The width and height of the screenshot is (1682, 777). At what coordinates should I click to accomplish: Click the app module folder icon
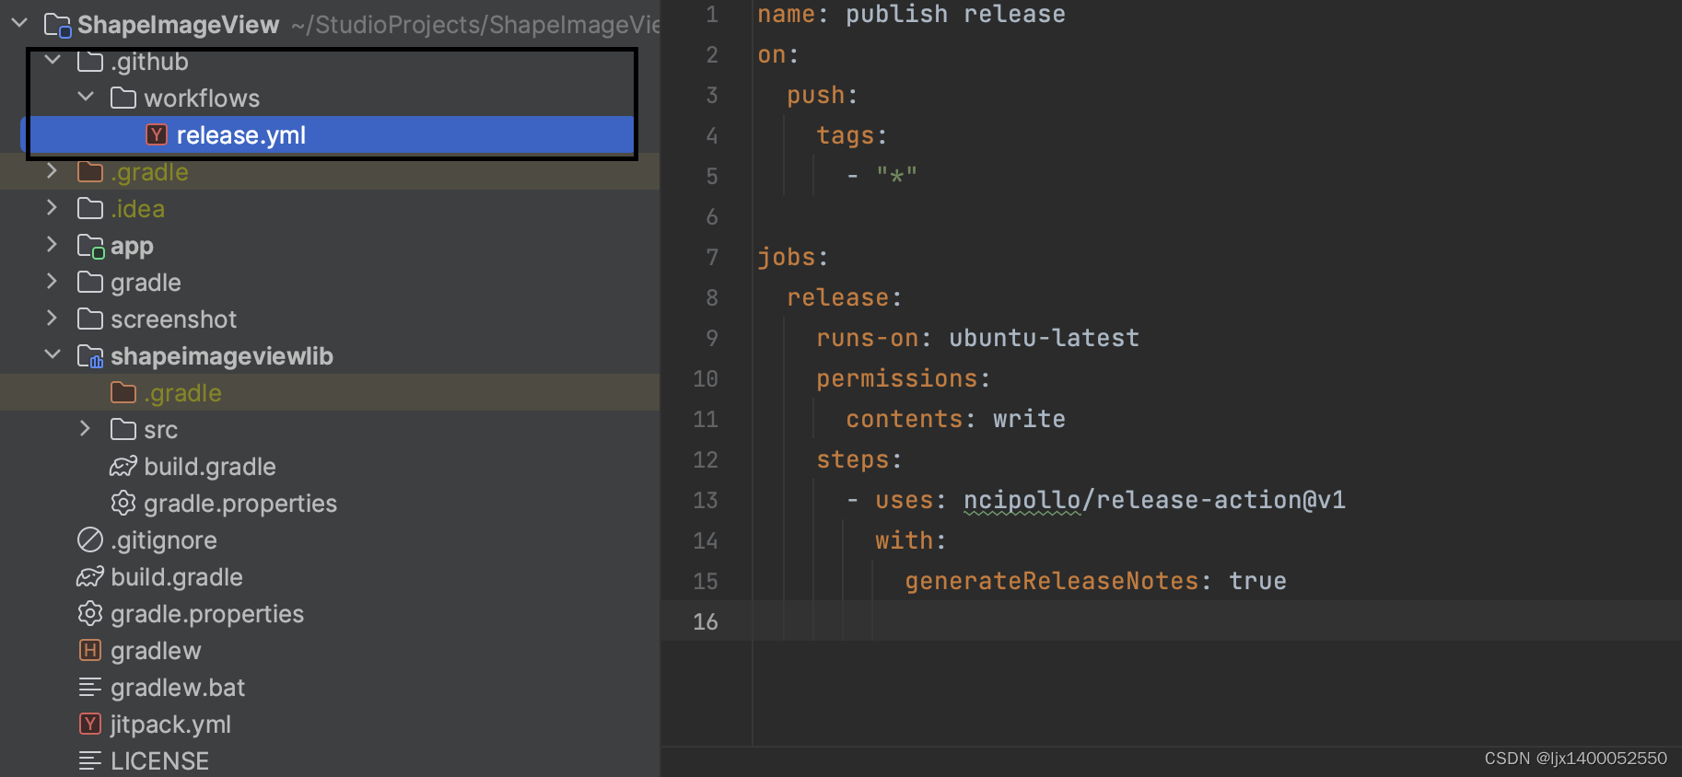pyautogui.click(x=90, y=246)
